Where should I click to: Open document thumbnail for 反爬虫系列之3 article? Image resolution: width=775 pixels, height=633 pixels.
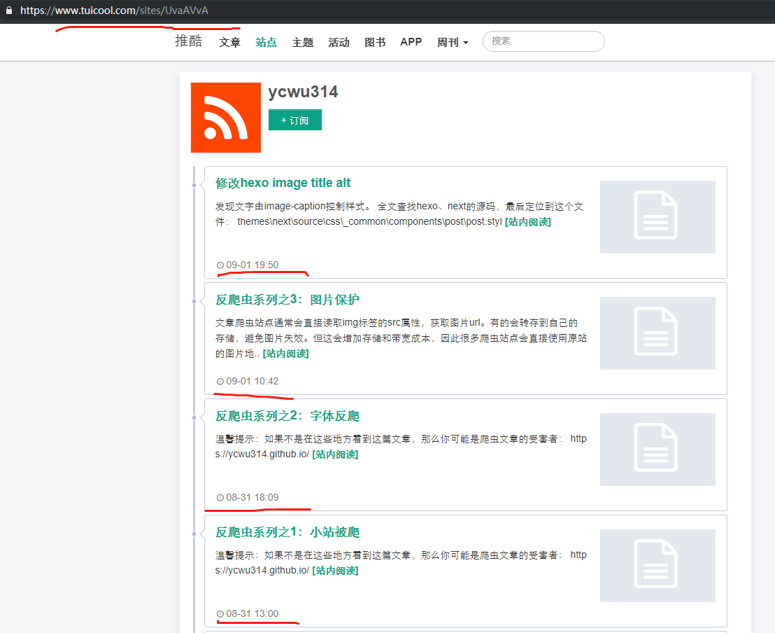[x=657, y=333]
